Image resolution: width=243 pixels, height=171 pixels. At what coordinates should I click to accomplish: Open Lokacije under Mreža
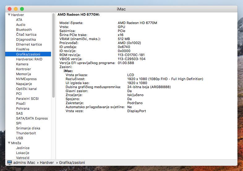[x=23, y=153]
